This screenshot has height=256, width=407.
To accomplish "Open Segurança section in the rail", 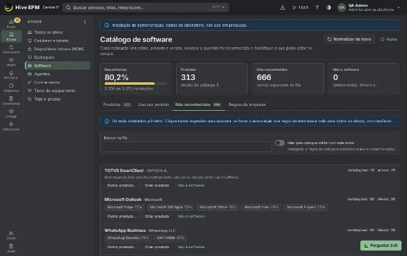I will pyautogui.click(x=11, y=88).
